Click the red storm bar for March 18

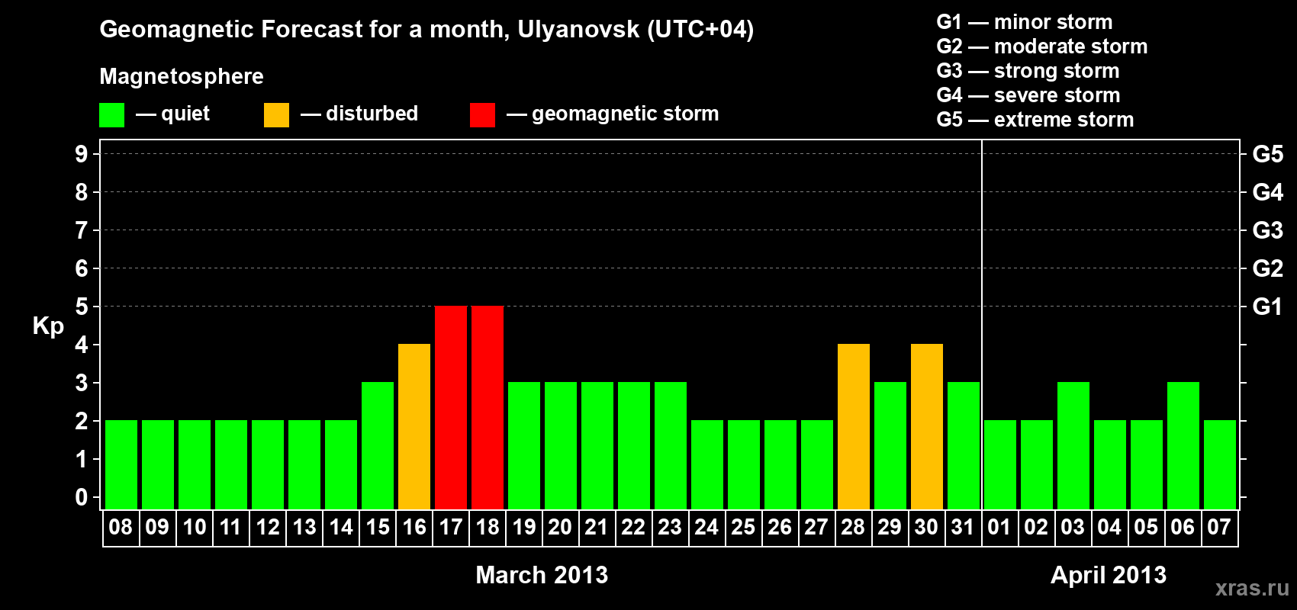(x=488, y=408)
